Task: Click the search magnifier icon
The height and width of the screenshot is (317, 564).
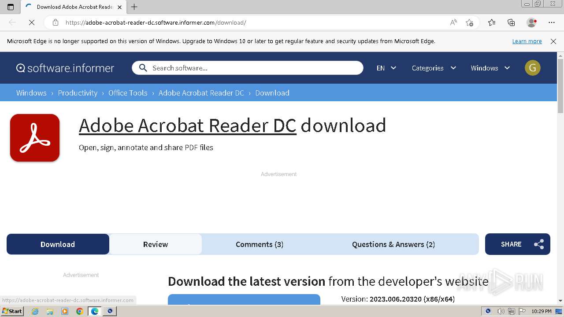Action: pos(143,68)
